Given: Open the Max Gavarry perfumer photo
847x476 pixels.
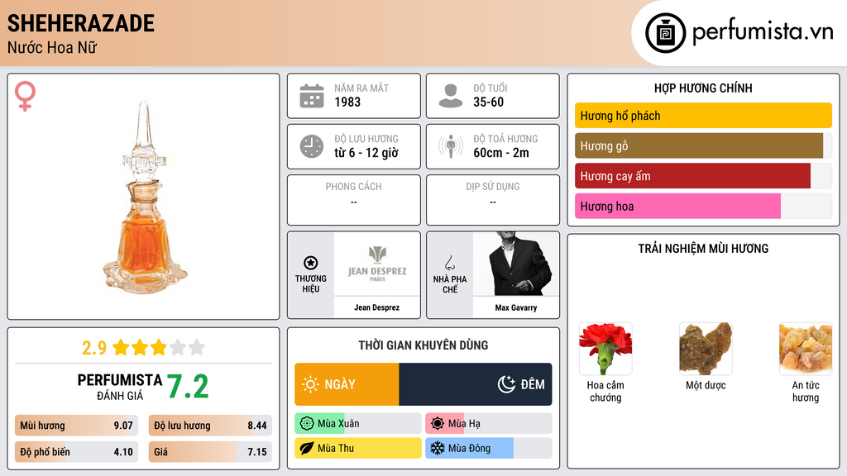Looking at the screenshot, I should point(516,264).
